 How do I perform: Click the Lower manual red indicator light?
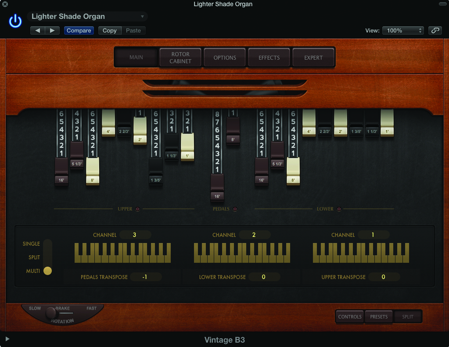339,209
